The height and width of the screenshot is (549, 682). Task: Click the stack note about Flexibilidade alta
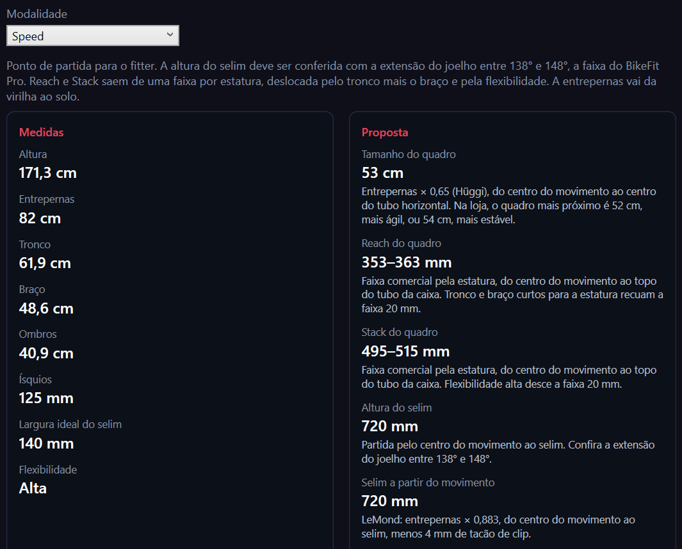(x=509, y=377)
